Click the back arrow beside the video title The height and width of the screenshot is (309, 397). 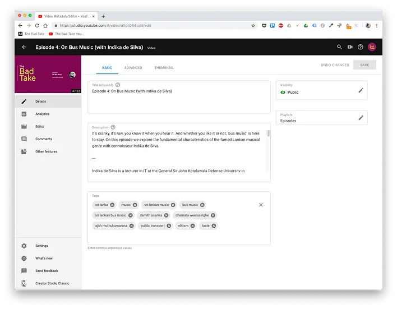tap(24, 48)
